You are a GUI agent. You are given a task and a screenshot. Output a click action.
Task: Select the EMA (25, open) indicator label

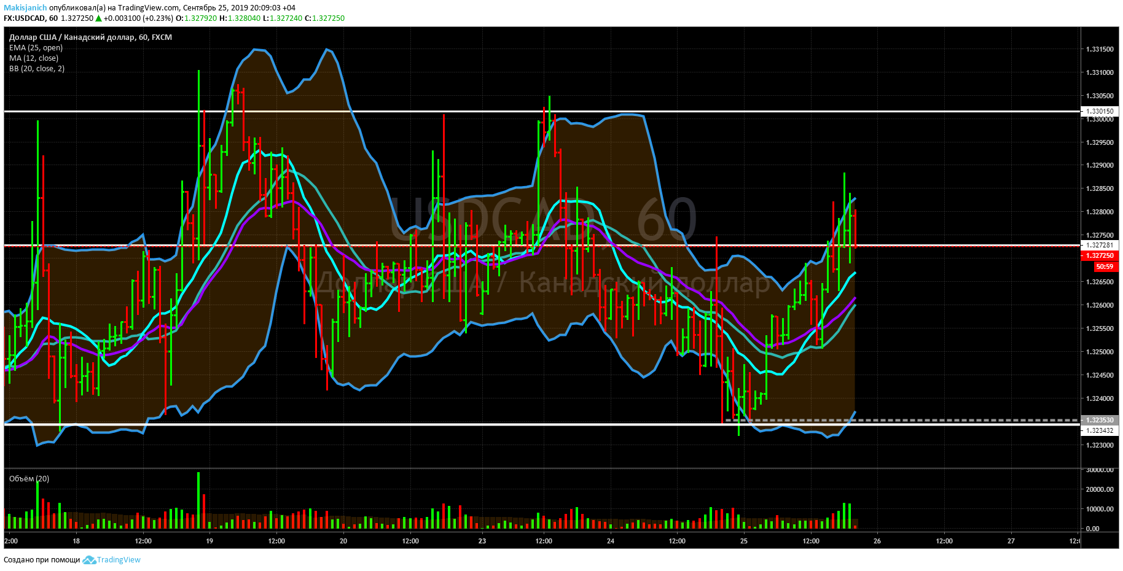[36, 48]
